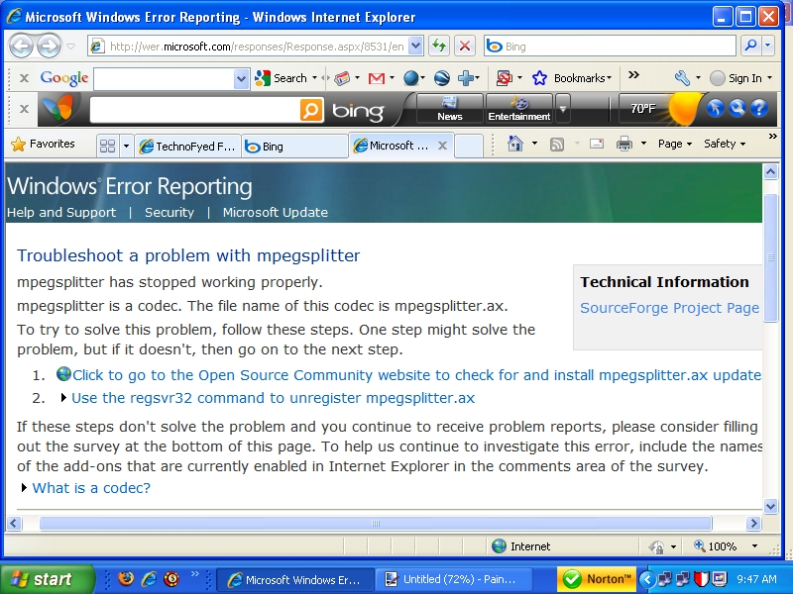
Task: Open Entertainment in the Bing bar
Action: pos(518,109)
